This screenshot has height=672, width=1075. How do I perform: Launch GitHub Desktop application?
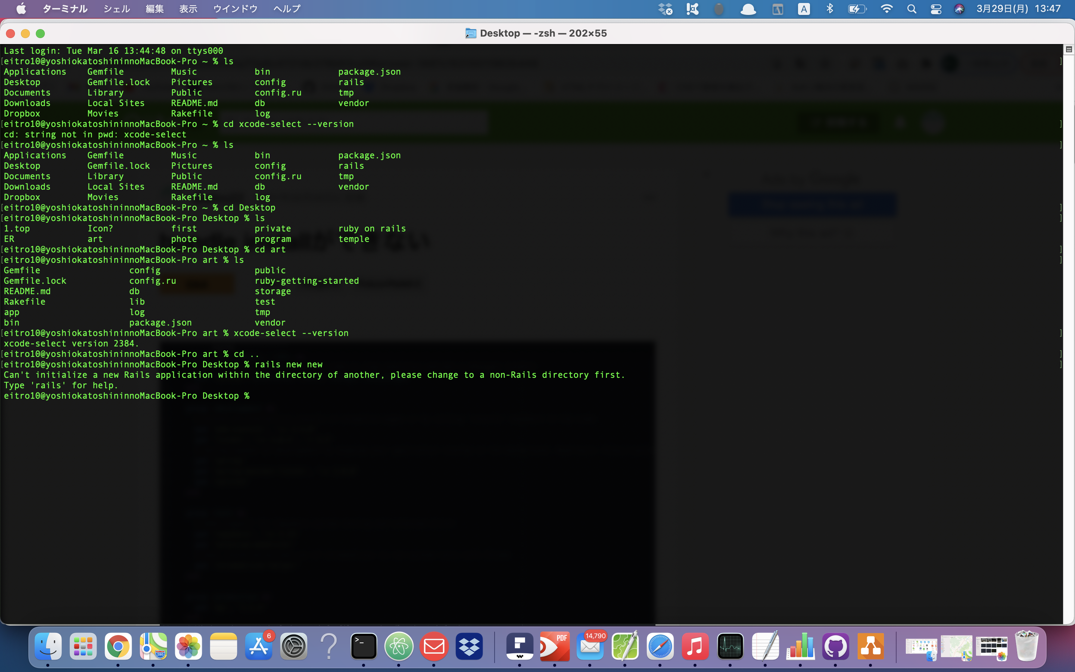pos(836,647)
